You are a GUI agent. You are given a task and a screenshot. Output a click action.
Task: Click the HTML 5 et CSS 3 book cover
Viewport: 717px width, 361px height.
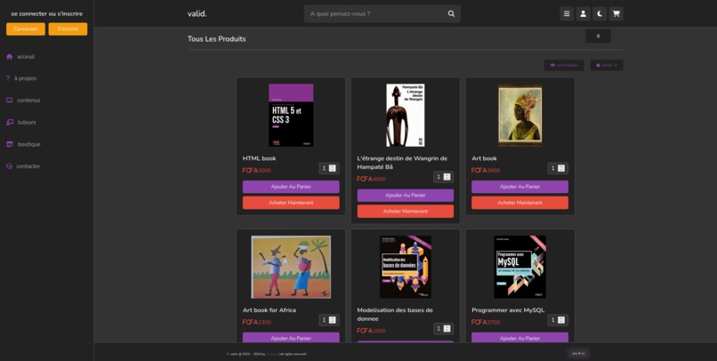tap(291, 116)
